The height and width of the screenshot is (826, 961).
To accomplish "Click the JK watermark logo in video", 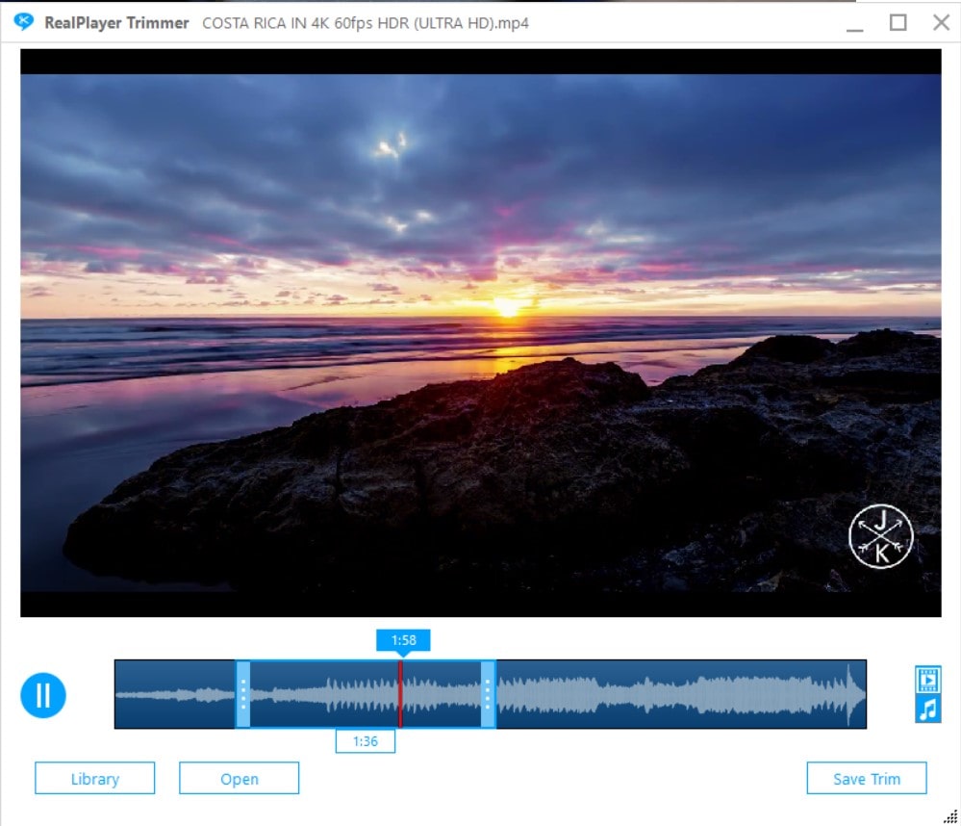I will [880, 537].
